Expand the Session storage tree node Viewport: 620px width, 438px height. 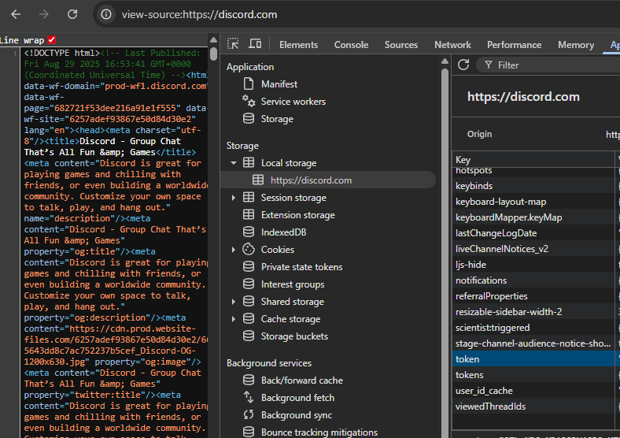click(x=234, y=198)
